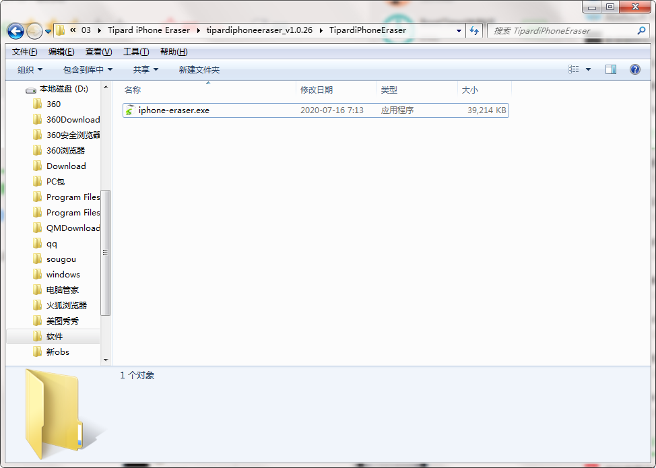This screenshot has height=468, width=656.
Task: Select the sougou folder
Action: pyautogui.click(x=61, y=259)
